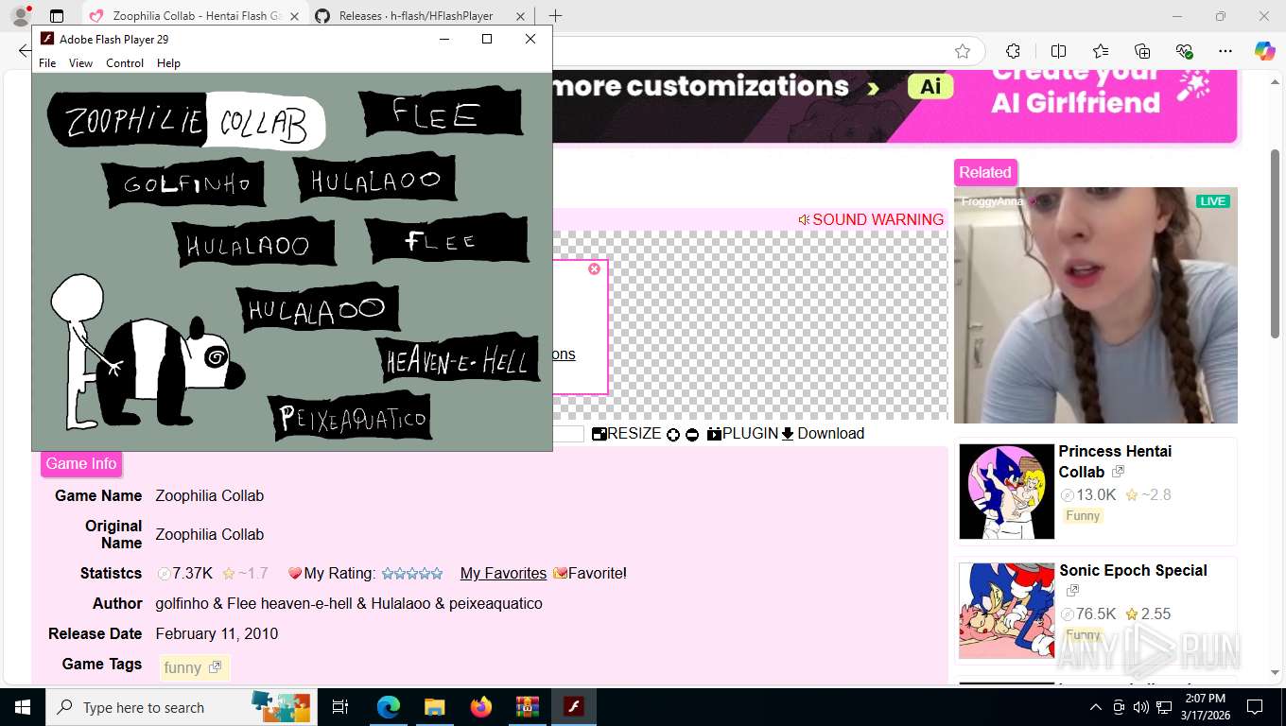Click the PEIXEAQUATICO button in Flash

(351, 417)
